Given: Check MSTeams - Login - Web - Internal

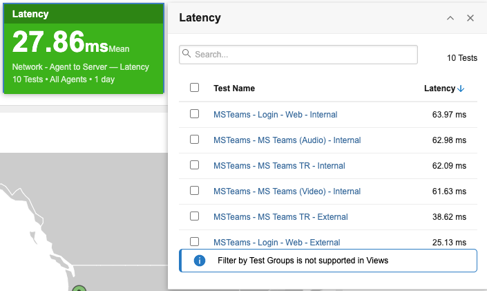Looking at the screenshot, I should [x=195, y=114].
